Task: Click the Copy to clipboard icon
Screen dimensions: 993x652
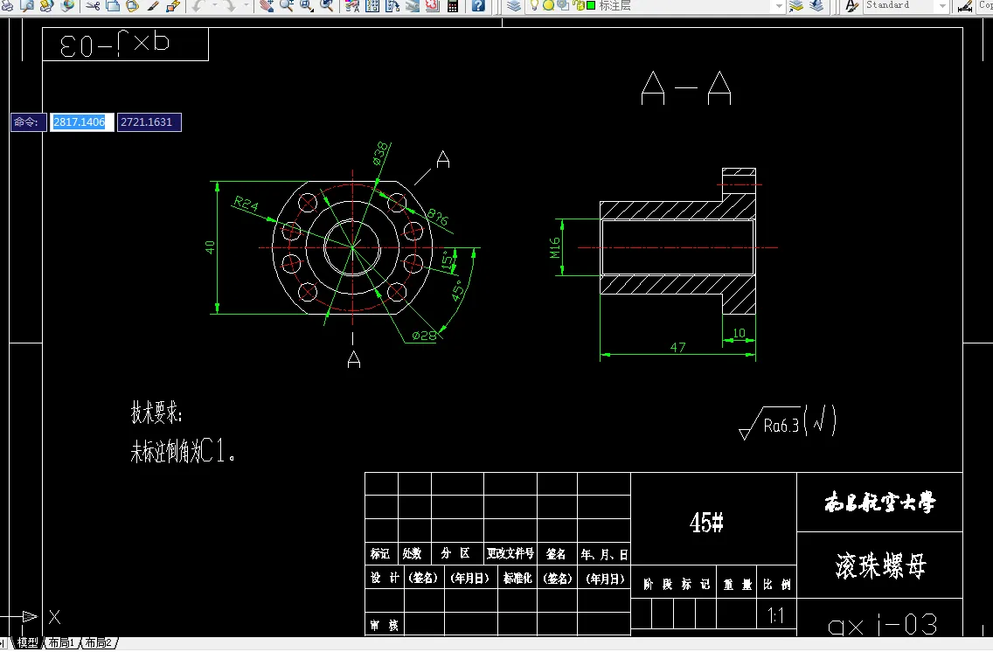Action: click(113, 6)
